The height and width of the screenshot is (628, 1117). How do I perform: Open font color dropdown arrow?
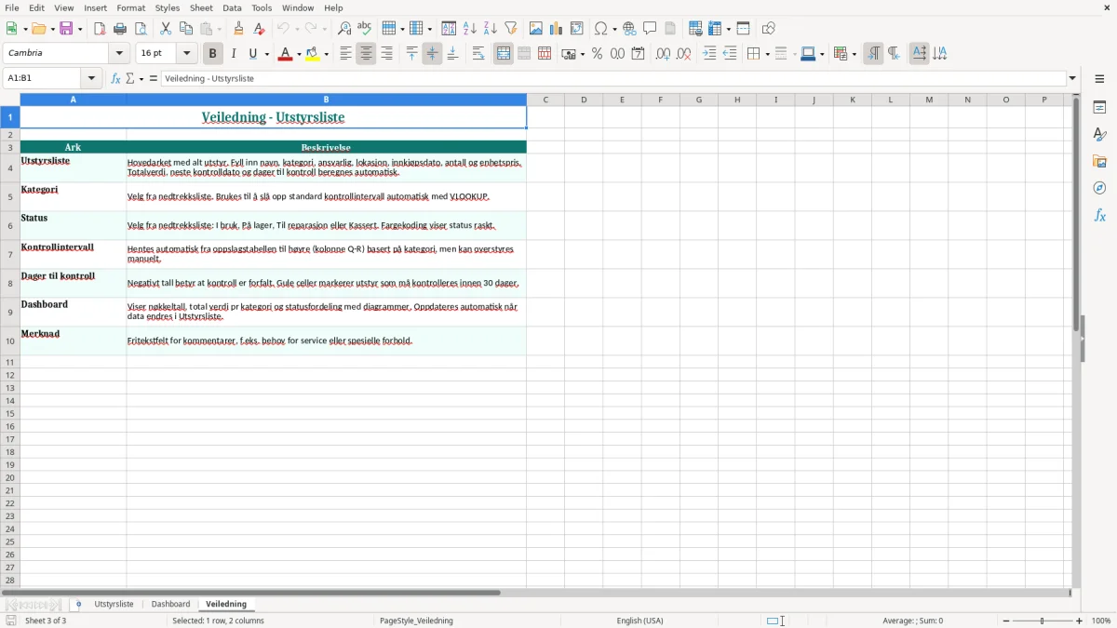(x=298, y=54)
